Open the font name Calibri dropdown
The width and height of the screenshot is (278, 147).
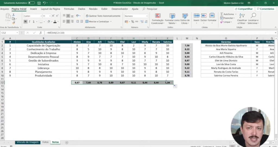[x=41, y=16]
